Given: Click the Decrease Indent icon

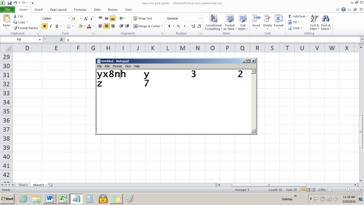Looking at the screenshot, I should coord(121,26).
